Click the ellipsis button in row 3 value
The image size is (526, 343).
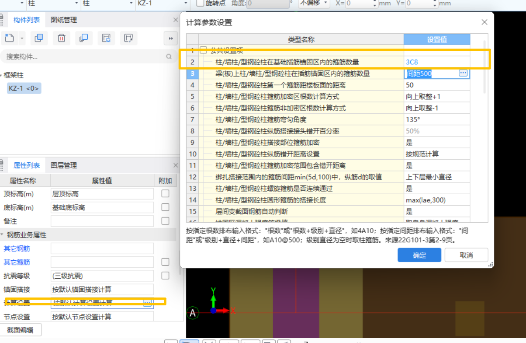(x=464, y=73)
